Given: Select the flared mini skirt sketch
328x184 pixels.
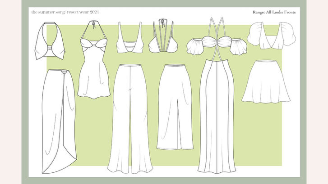Looking at the screenshot, I should [266, 82].
